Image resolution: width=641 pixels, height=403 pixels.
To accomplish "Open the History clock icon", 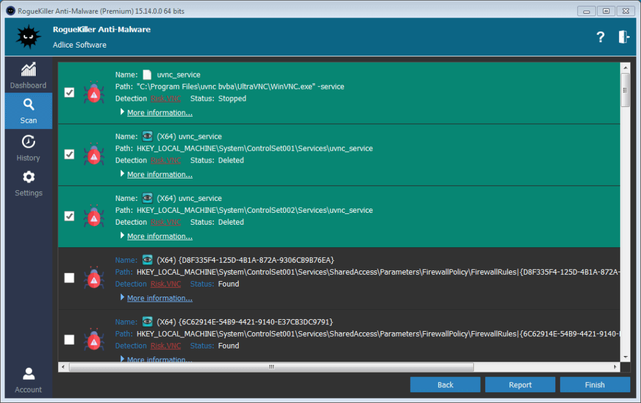I will (28, 141).
